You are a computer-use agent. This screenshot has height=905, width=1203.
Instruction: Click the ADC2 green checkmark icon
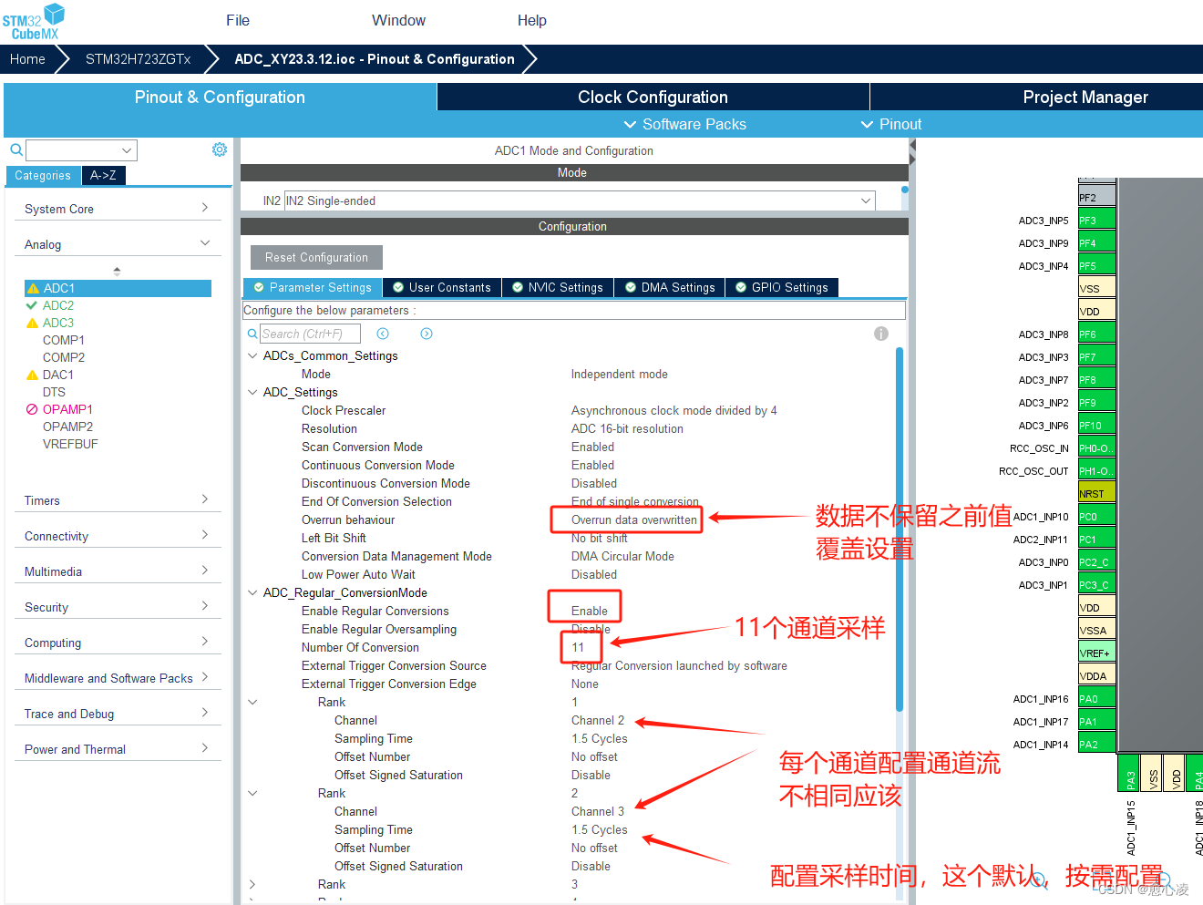click(32, 305)
